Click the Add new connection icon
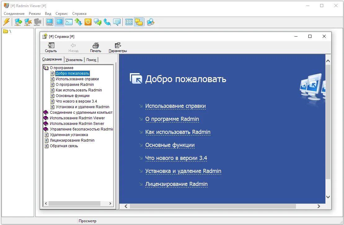 coord(18,22)
